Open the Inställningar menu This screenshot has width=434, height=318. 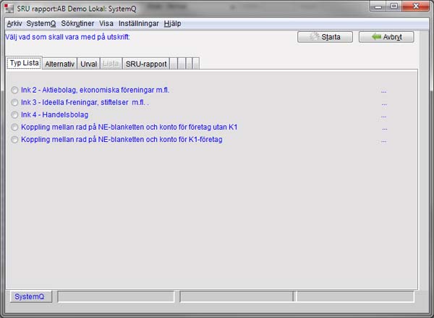point(138,23)
